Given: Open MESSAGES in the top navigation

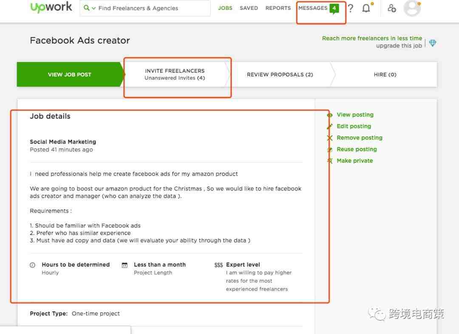Looking at the screenshot, I should (x=313, y=8).
